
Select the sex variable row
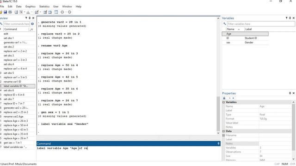(x=245, y=42)
